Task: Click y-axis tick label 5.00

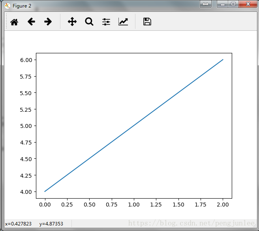Action: coord(26,126)
